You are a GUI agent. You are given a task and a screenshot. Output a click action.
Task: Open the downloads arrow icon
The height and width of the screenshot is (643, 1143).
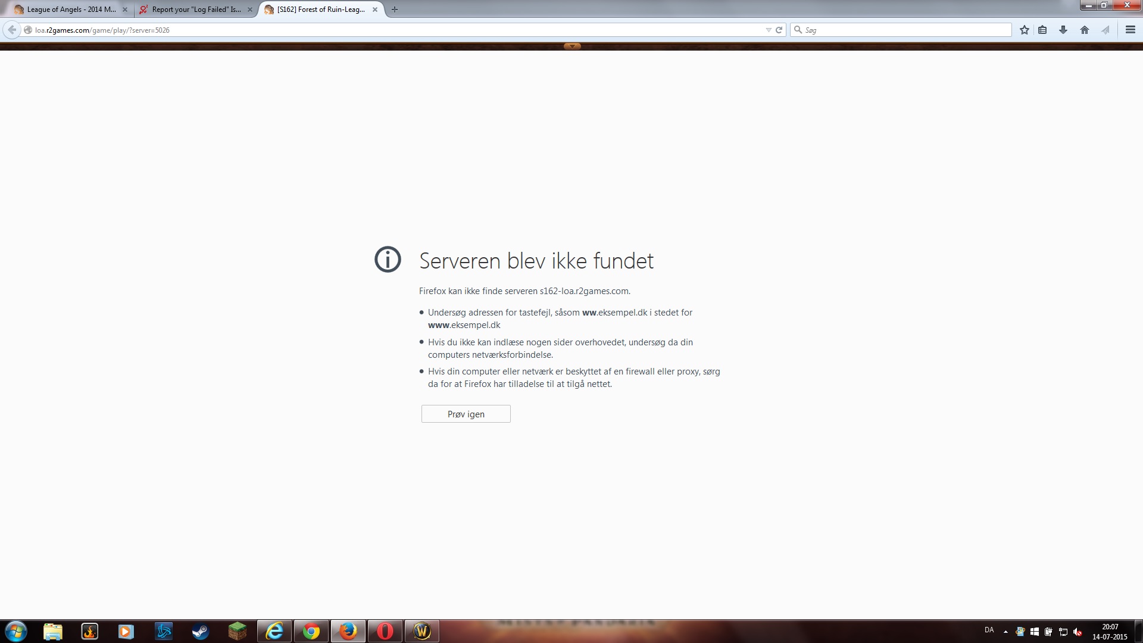(1063, 30)
